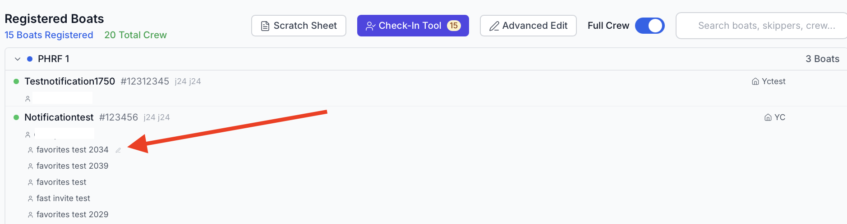Toggle the Full Crew switch off
Screen dimensions: 847x224
649,26
